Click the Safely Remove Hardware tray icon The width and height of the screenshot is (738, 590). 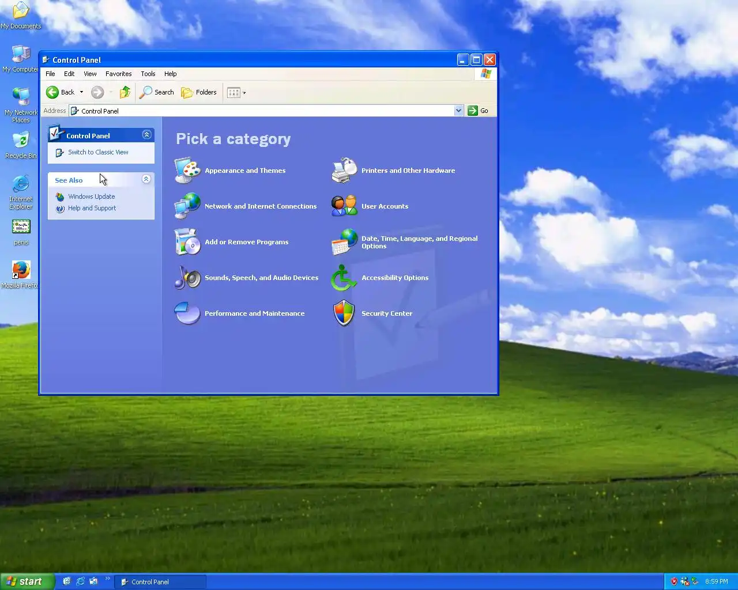coord(695,581)
